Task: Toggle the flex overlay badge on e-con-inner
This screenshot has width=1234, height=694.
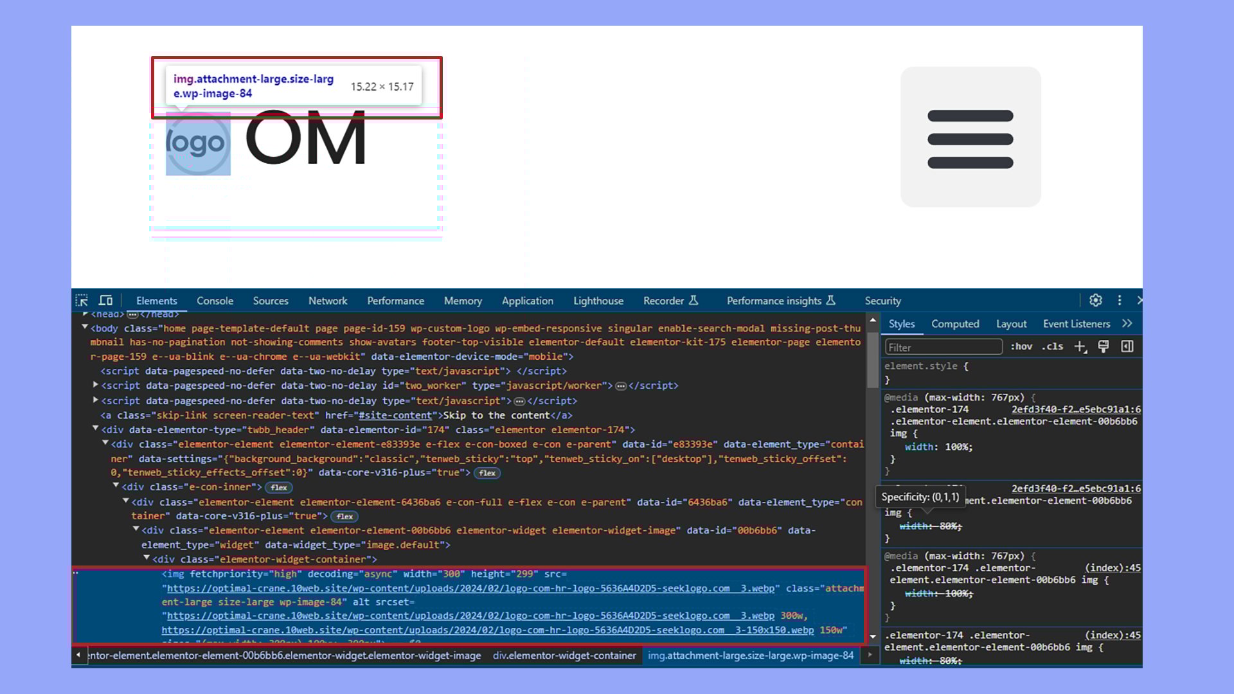Action: point(279,487)
